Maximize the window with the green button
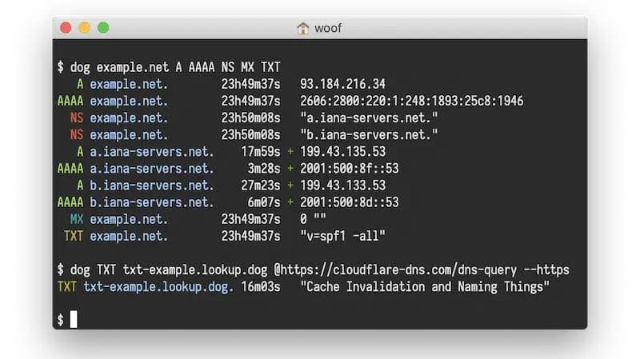 pos(103,28)
